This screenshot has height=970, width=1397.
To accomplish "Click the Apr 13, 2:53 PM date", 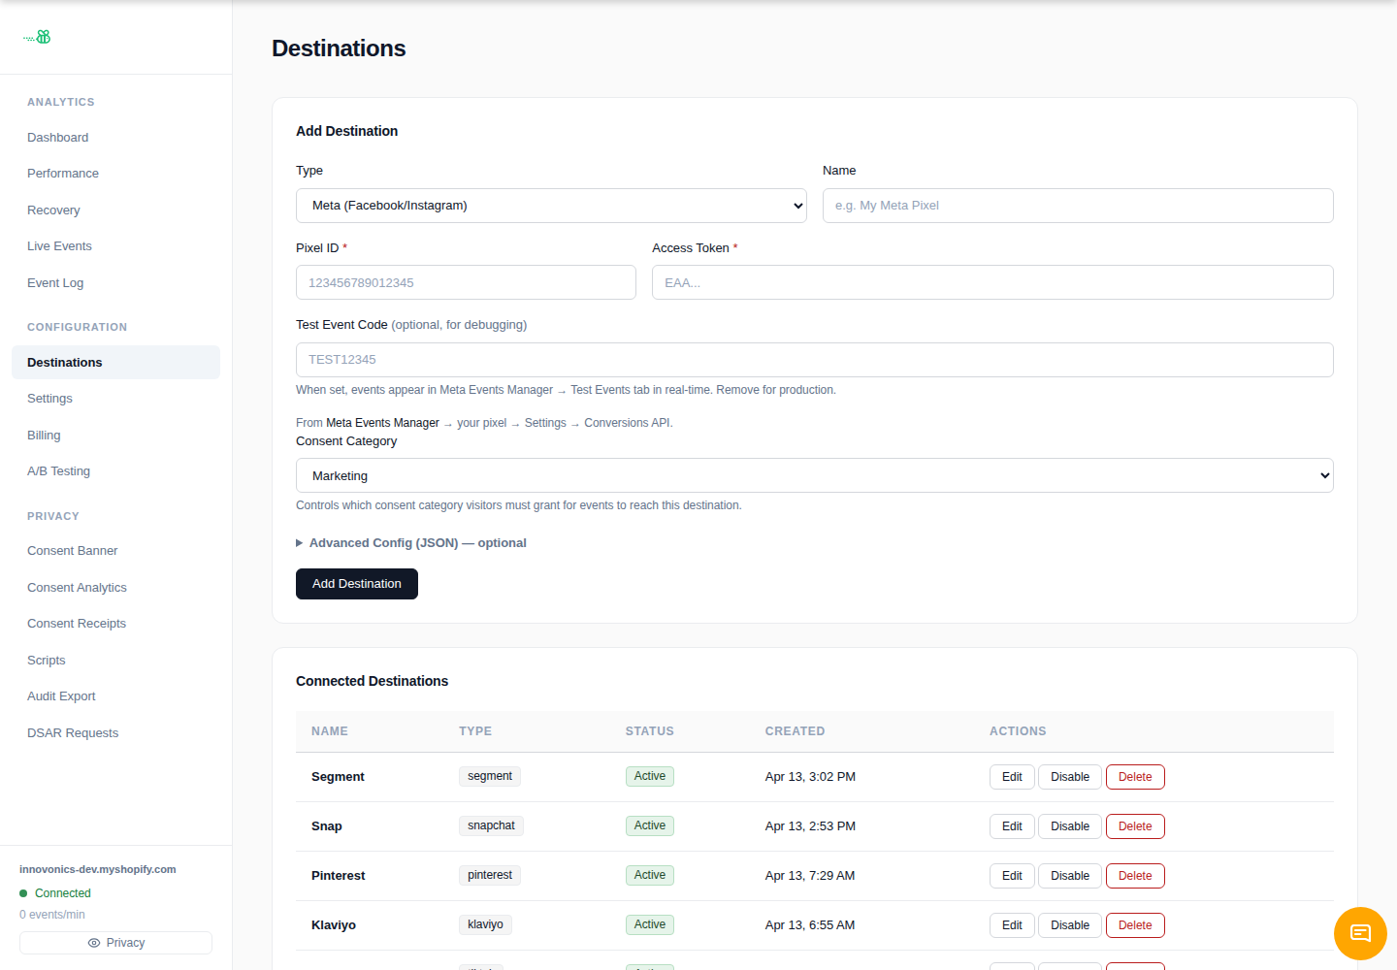I will point(810,826).
